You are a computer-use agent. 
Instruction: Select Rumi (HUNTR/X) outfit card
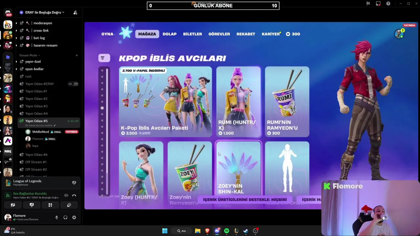coord(239,102)
